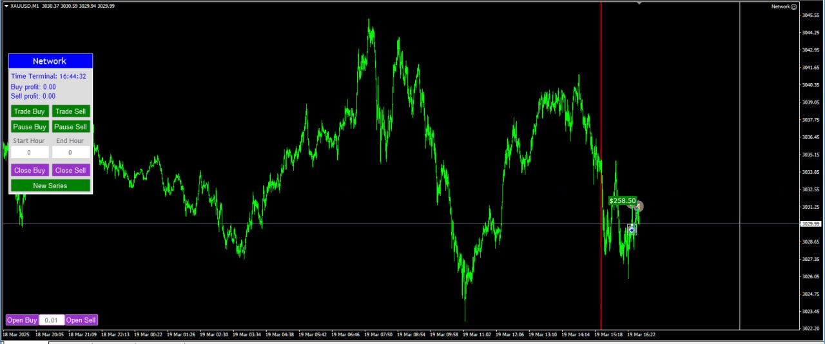Focus the End Hour input field
Viewport: 825px width, 344px height.
[71, 153]
